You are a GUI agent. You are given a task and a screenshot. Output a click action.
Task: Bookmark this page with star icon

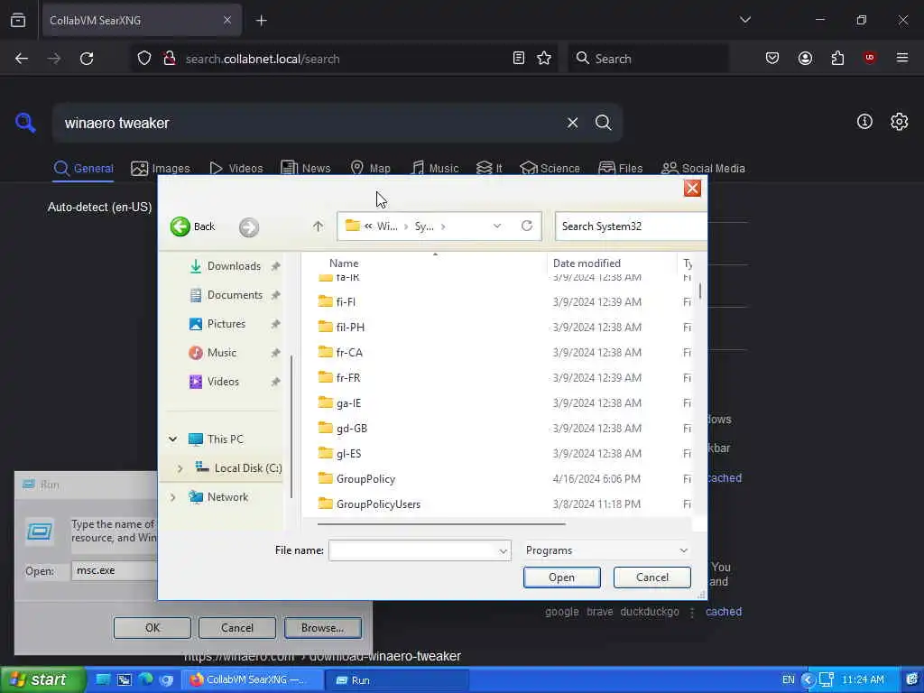pyautogui.click(x=544, y=59)
